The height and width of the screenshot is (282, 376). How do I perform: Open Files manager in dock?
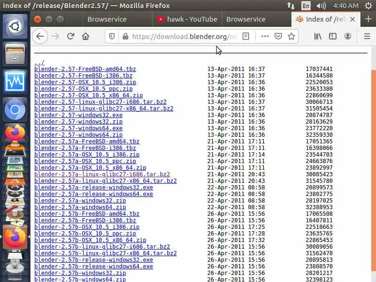click(15, 54)
